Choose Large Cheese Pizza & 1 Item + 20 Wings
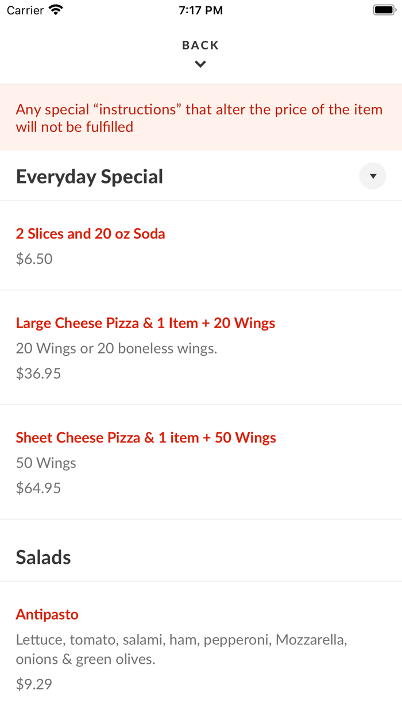 [x=145, y=323]
